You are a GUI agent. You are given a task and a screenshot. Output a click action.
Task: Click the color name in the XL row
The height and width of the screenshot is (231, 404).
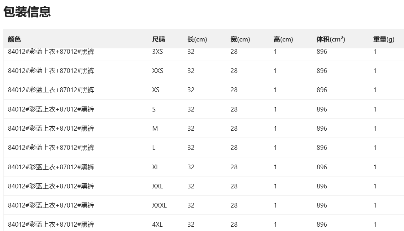[x=51, y=167]
